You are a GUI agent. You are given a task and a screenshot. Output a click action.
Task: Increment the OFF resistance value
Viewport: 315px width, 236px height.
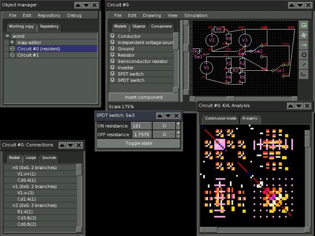[x=178, y=132]
